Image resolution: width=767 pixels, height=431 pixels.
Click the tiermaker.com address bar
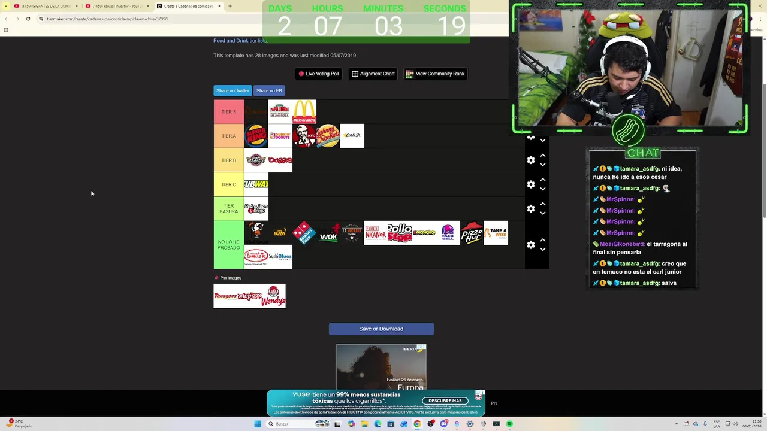[x=150, y=19]
